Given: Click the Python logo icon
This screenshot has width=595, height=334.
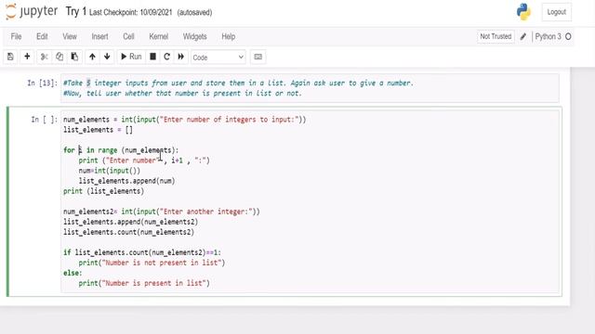Looking at the screenshot, I should tap(523, 12).
